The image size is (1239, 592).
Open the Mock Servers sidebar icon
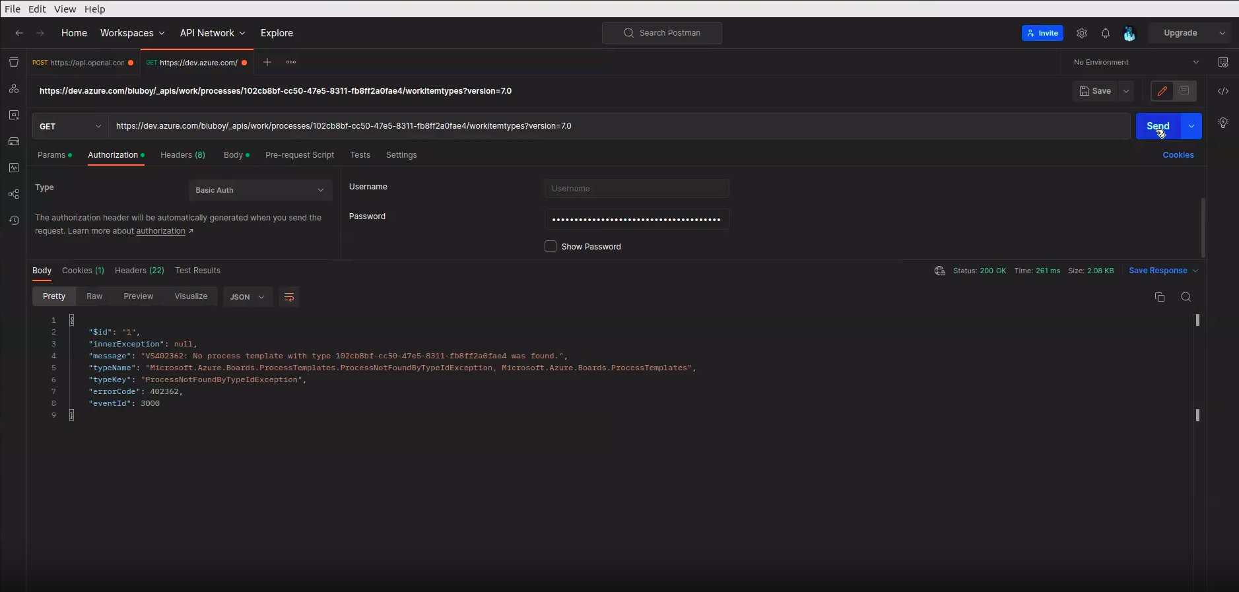click(14, 141)
